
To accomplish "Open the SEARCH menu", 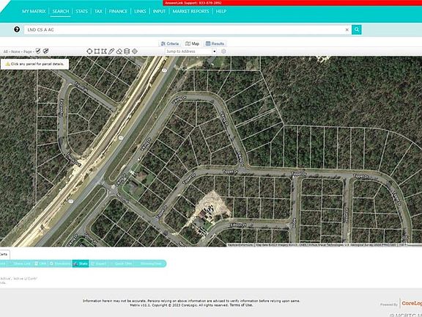I will point(61,11).
